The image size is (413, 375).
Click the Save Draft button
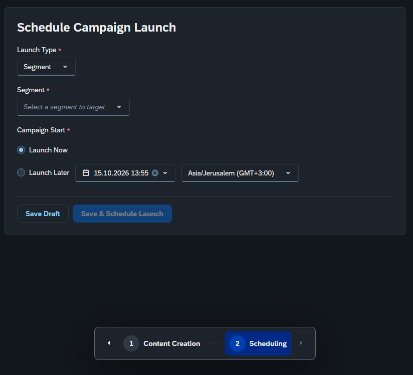(x=43, y=214)
